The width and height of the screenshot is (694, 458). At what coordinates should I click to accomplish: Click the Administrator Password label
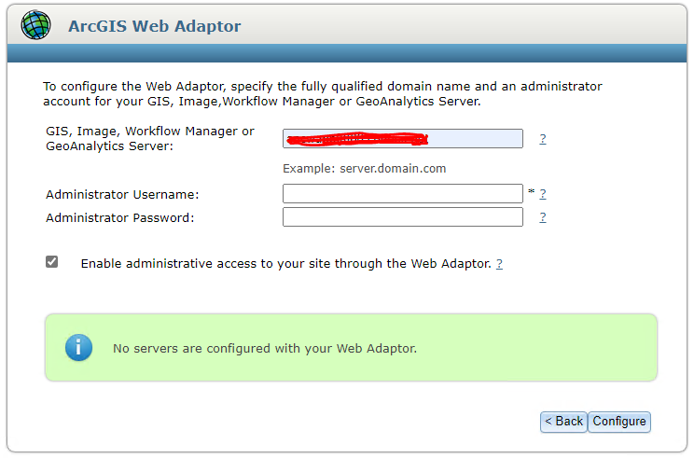pos(119,218)
